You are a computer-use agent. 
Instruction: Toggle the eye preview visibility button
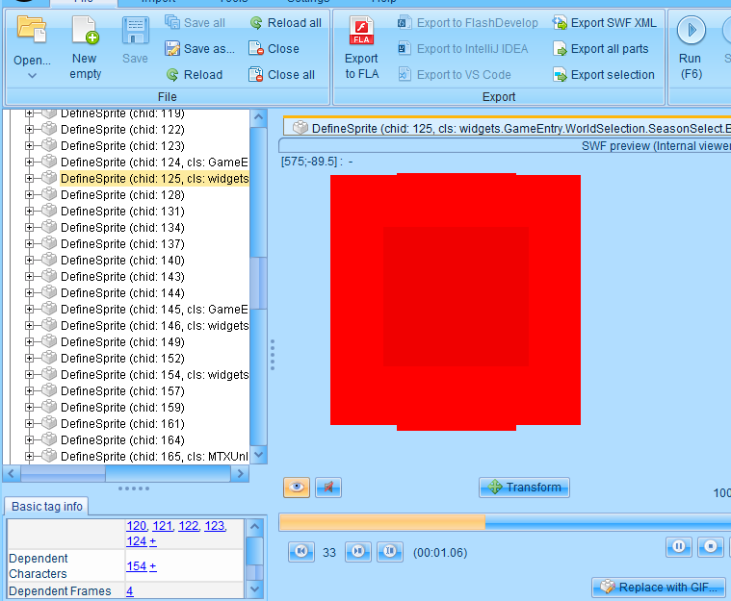pos(297,488)
